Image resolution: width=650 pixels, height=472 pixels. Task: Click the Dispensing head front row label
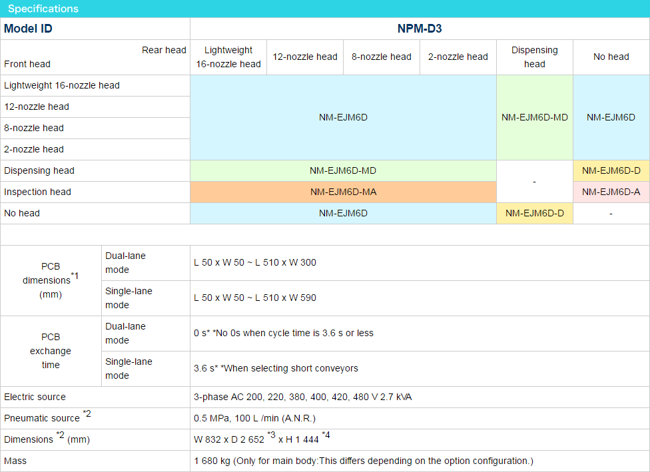point(39,170)
